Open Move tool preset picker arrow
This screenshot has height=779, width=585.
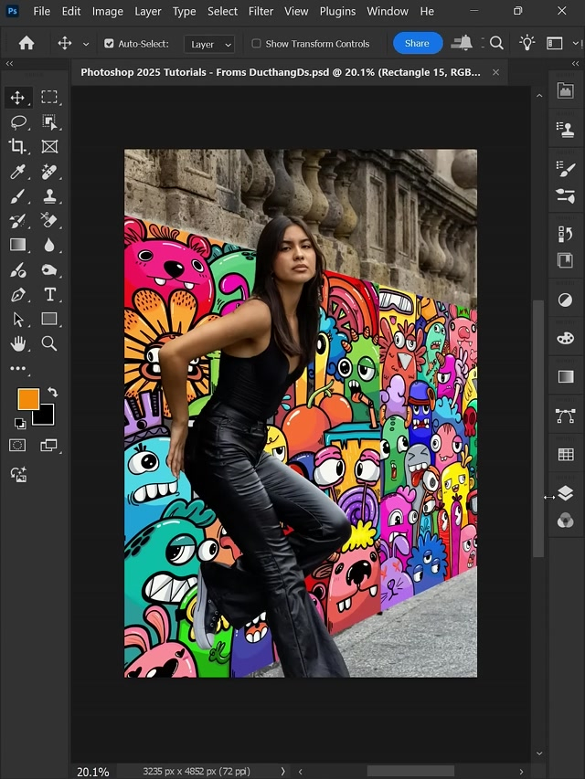click(86, 44)
